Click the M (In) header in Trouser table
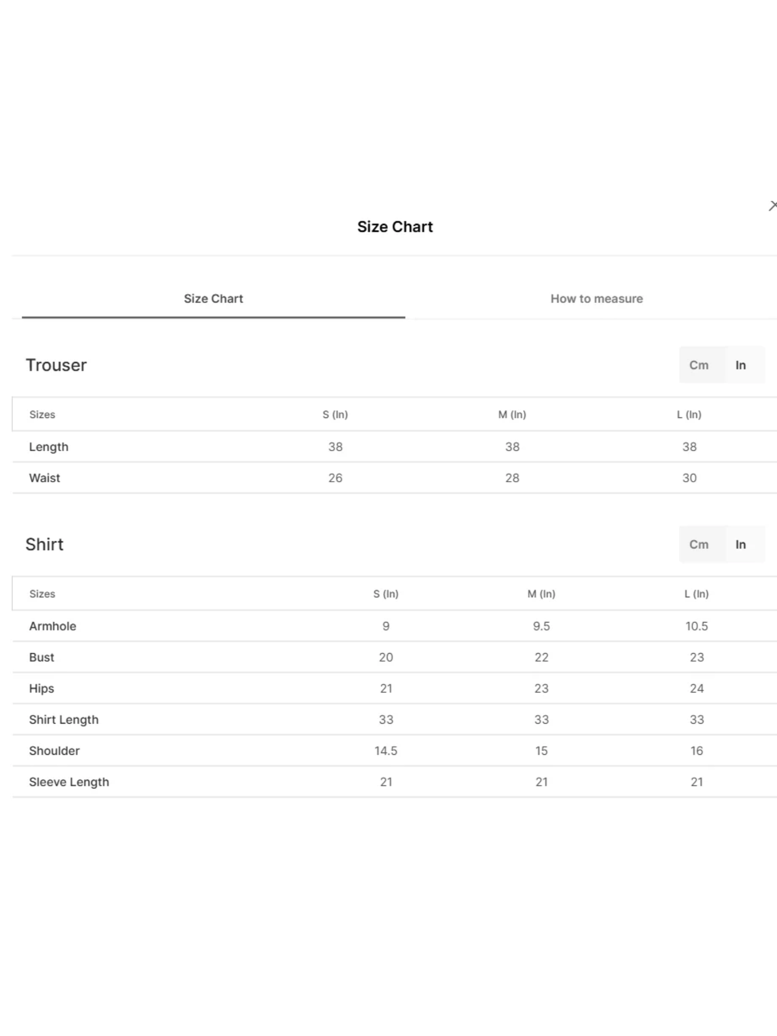777x1036 pixels. point(512,415)
